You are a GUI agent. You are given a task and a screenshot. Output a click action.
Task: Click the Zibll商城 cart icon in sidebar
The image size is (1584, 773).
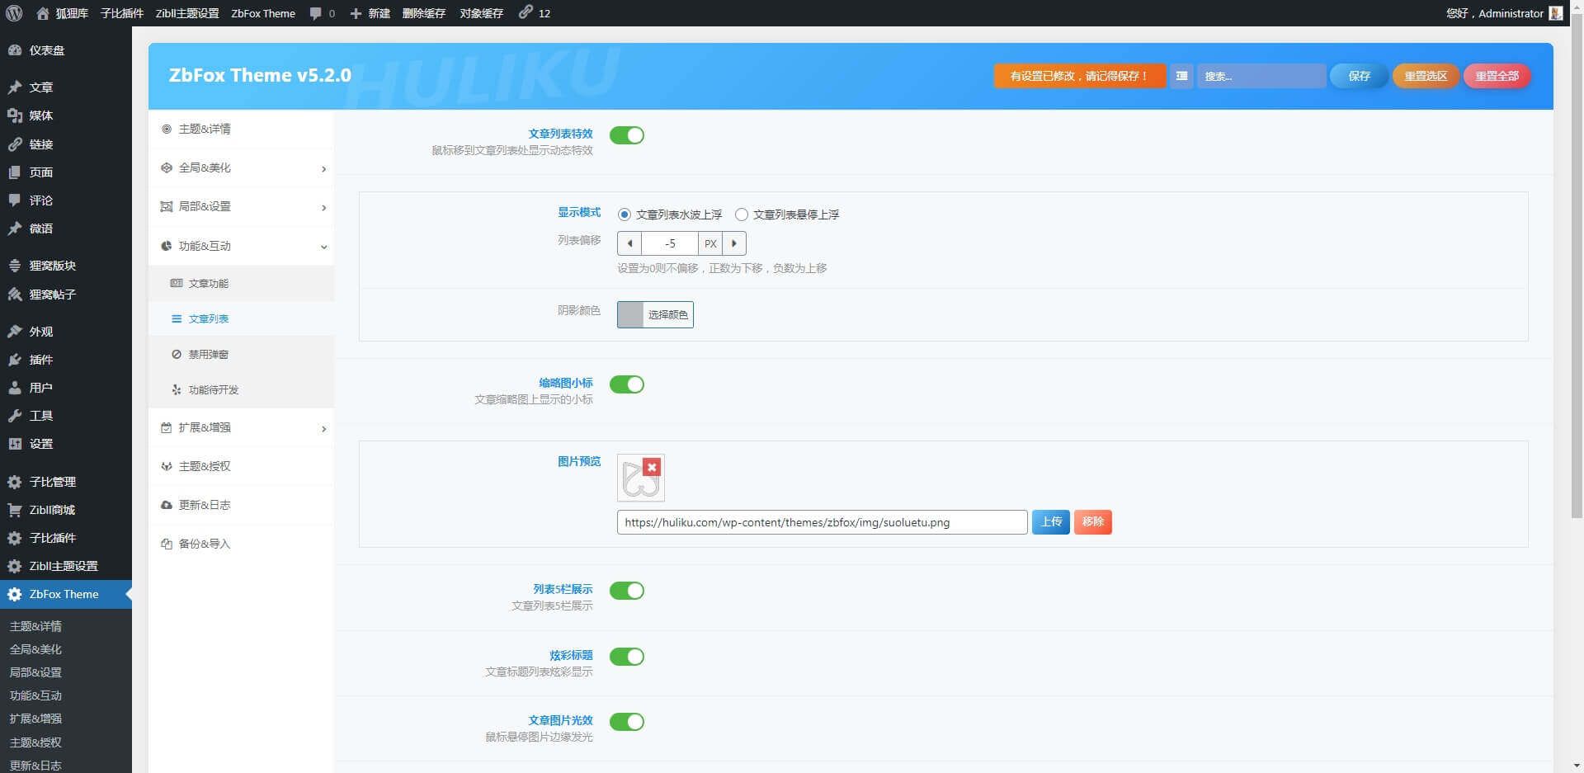click(x=15, y=510)
